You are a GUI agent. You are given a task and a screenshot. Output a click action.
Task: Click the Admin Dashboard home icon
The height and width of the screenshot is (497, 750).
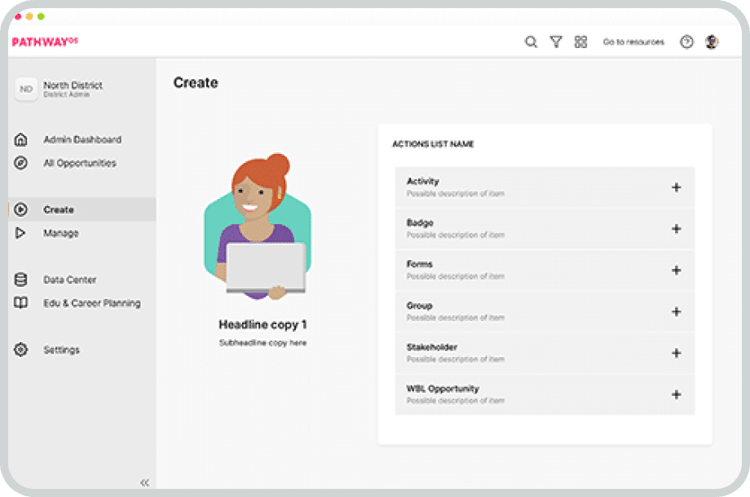coord(21,139)
